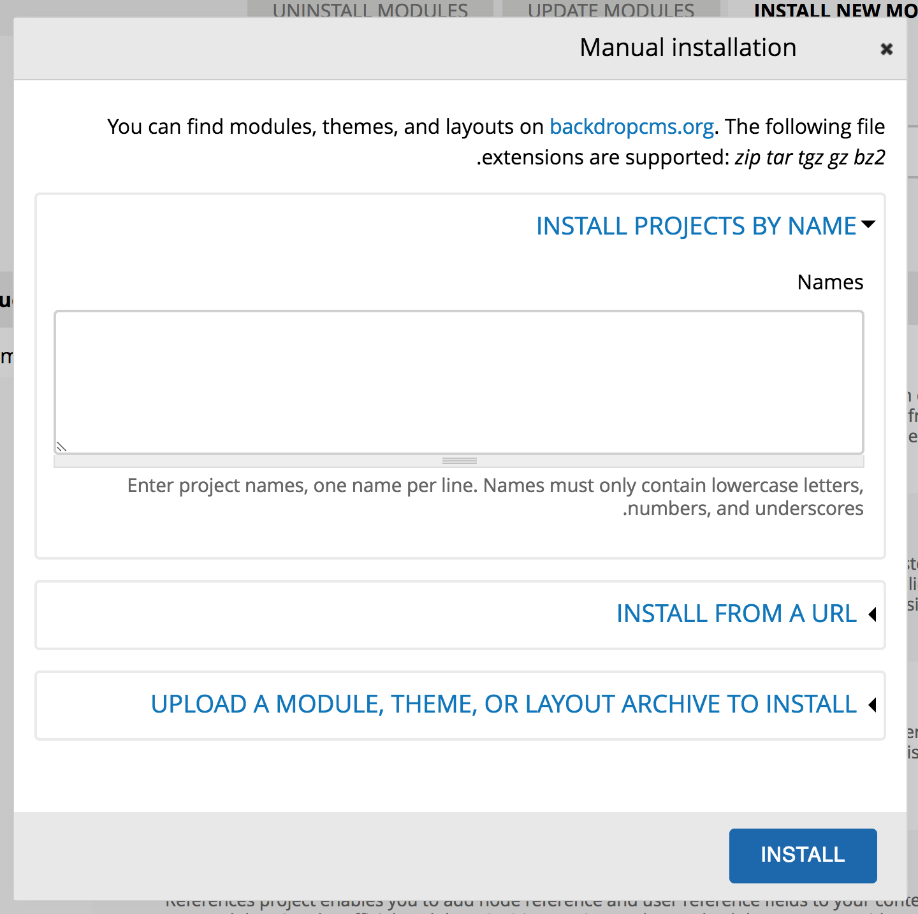Click the textarea corner resize handle
The image size is (918, 914).
pyautogui.click(x=61, y=447)
